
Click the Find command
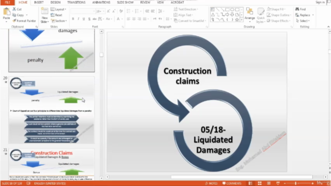300,9
